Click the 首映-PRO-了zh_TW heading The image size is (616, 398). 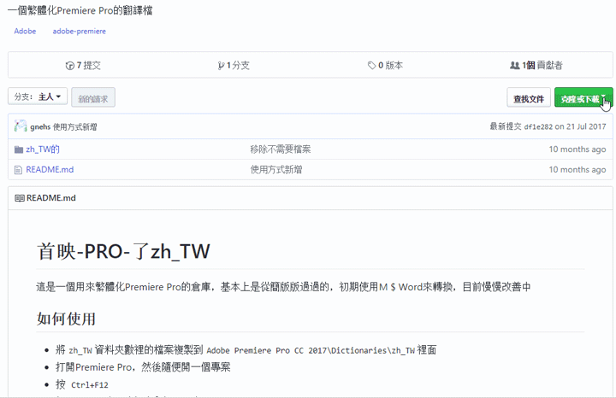point(123,251)
